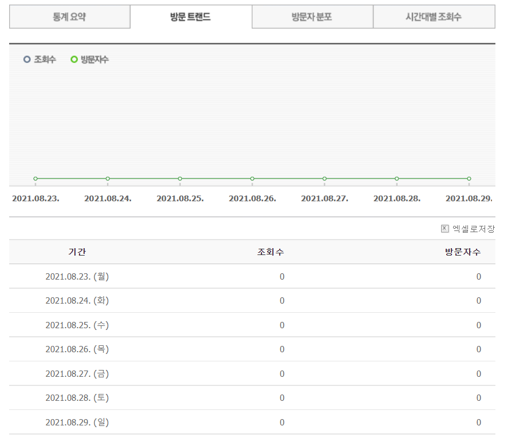Select the 2021.08.28. (토) row

coord(252,398)
